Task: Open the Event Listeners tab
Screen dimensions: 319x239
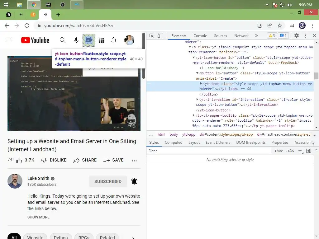Action: [218, 143]
